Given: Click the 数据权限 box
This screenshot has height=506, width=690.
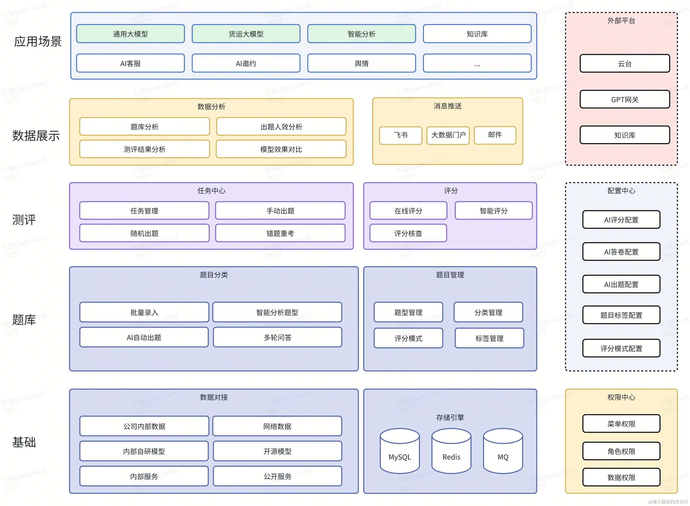Looking at the screenshot, I should pyautogui.click(x=621, y=477).
